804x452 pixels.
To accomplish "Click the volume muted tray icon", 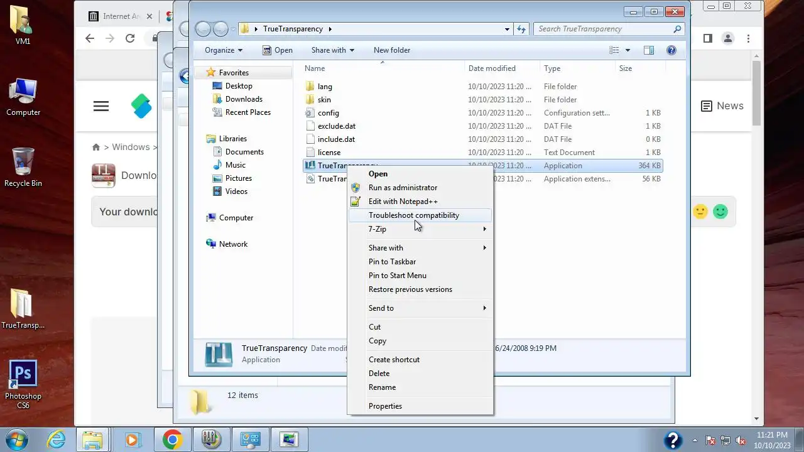I will [x=741, y=441].
